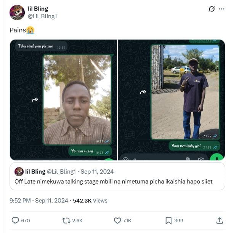Click forward arrow beside standing photo
The image size is (231, 233).
(x=143, y=92)
